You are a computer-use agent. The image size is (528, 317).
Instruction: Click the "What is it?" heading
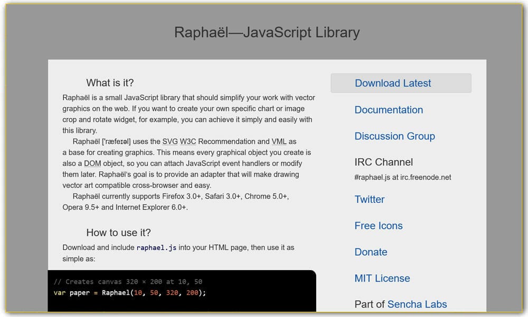110,83
